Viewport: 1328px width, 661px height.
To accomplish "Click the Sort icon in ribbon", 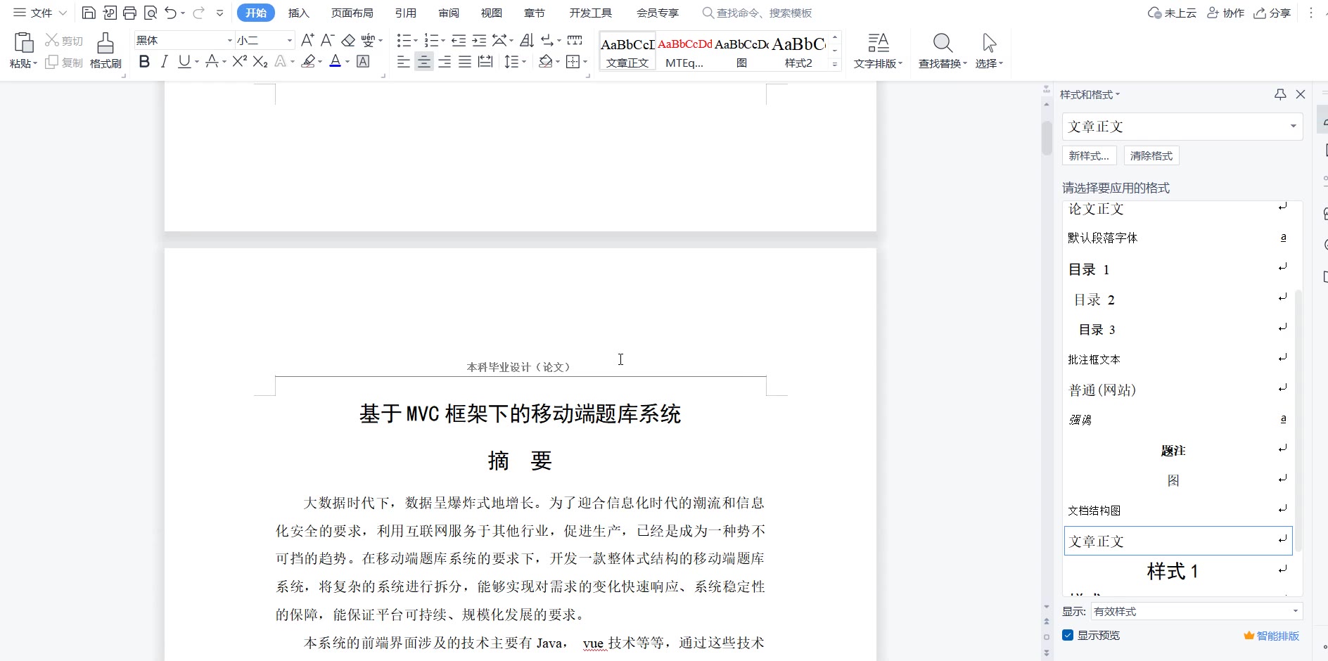I will point(527,40).
